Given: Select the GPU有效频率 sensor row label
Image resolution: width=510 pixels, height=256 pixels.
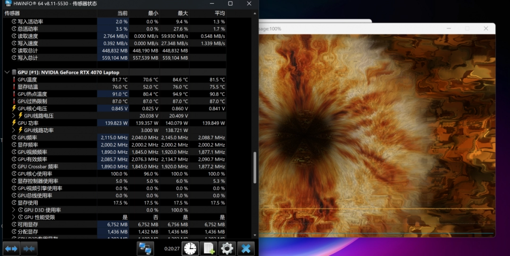Looking at the screenshot, I should (x=32, y=159).
